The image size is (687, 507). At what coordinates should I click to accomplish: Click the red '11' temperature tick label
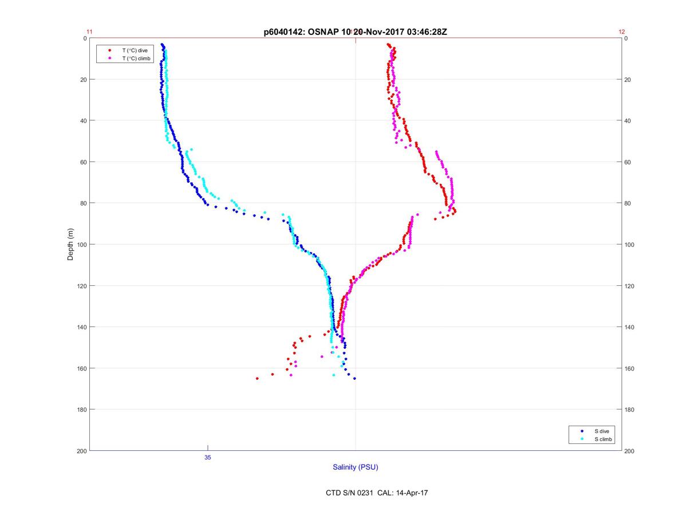click(89, 32)
